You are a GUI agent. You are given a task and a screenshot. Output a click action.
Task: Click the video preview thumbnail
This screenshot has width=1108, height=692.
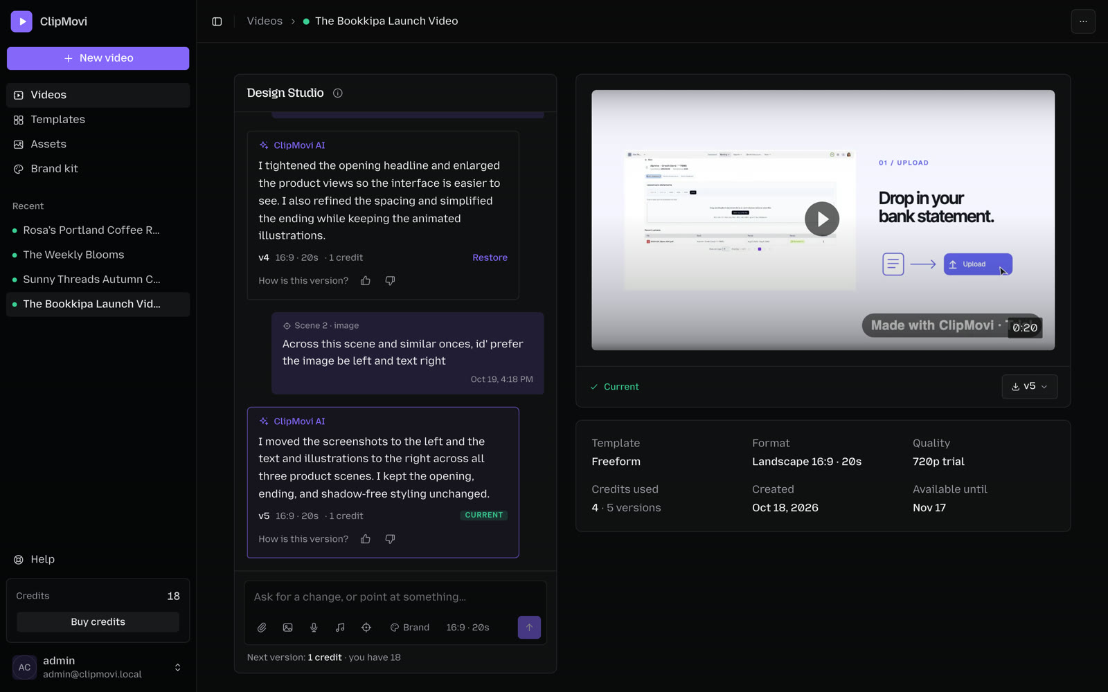click(x=823, y=220)
